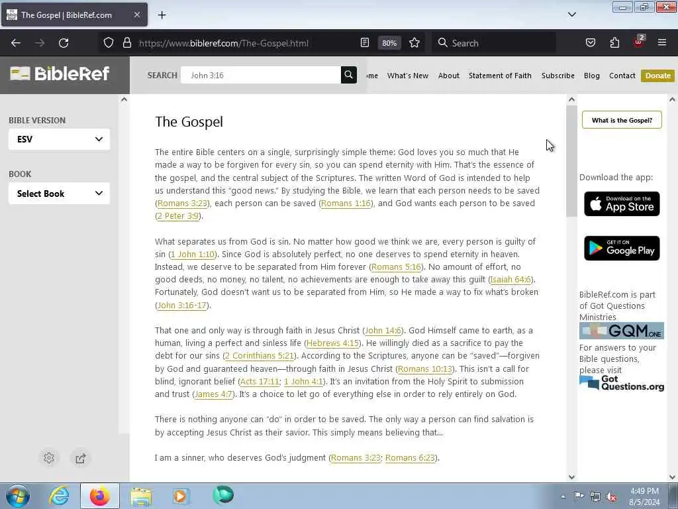
Task: Click the site security padlock icon
Action: point(126,43)
